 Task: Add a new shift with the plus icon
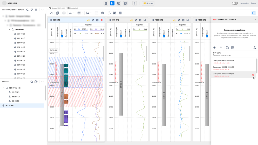[x=214, y=48]
